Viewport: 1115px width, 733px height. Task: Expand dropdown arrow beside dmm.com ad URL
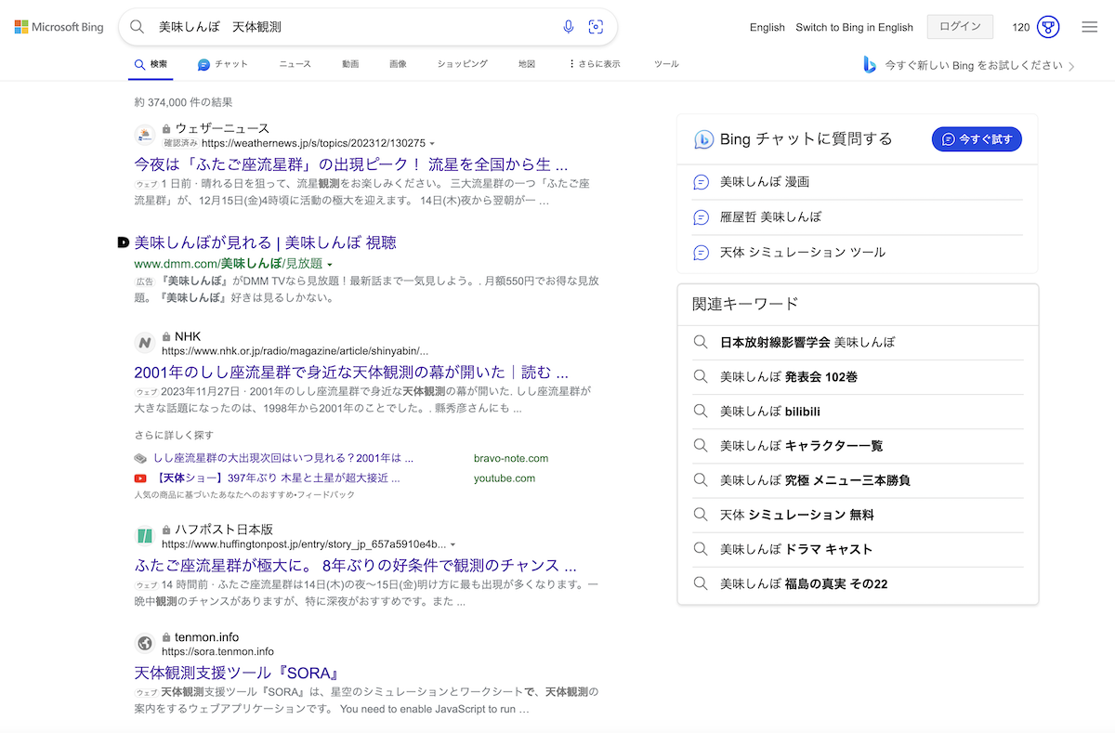pos(330,265)
